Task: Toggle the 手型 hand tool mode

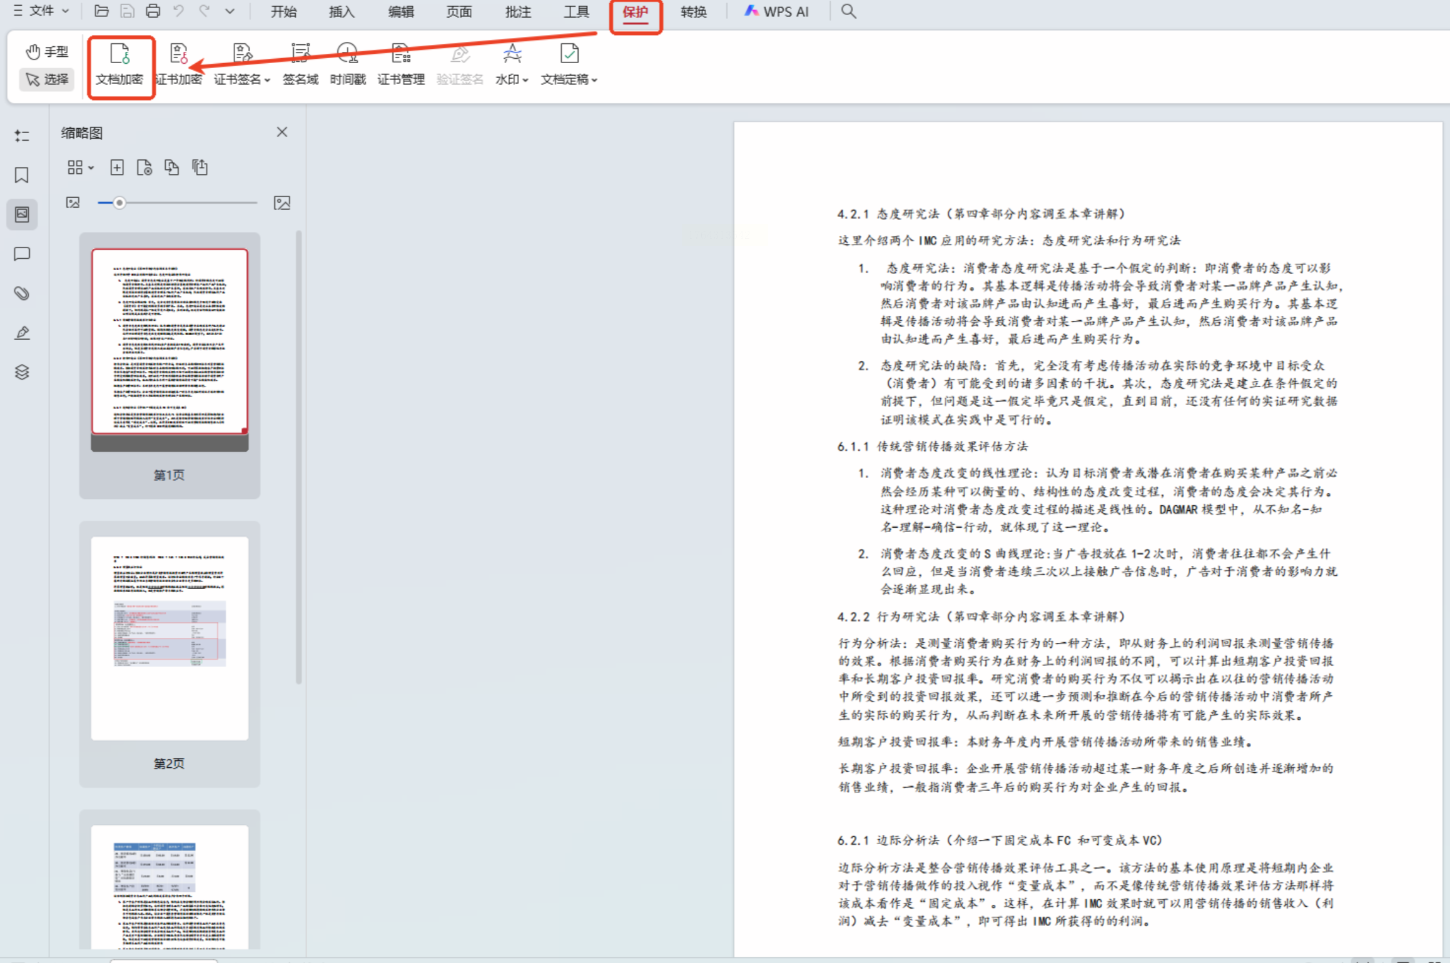Action: click(x=47, y=52)
